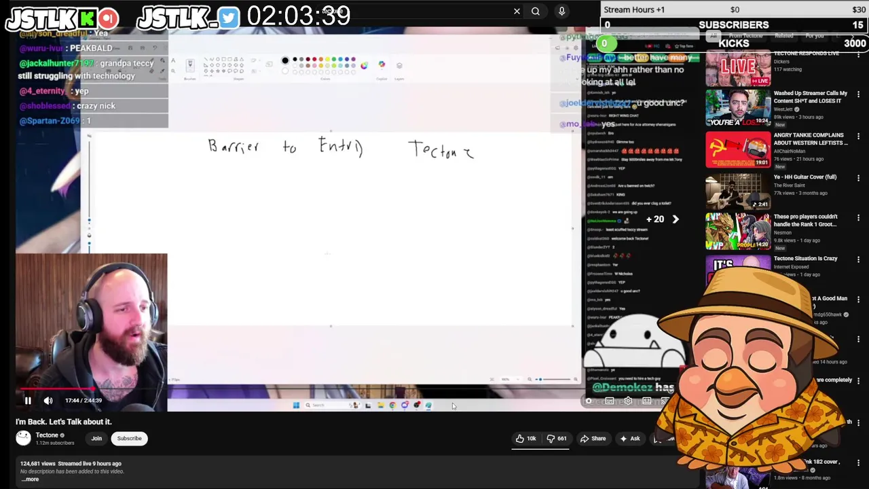The height and width of the screenshot is (489, 869).
Task: Open the Twitter bird icon in the overlay
Action: click(229, 18)
